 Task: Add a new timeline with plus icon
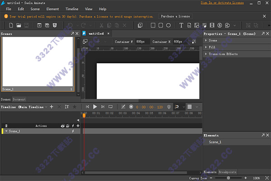click(x=51, y=107)
